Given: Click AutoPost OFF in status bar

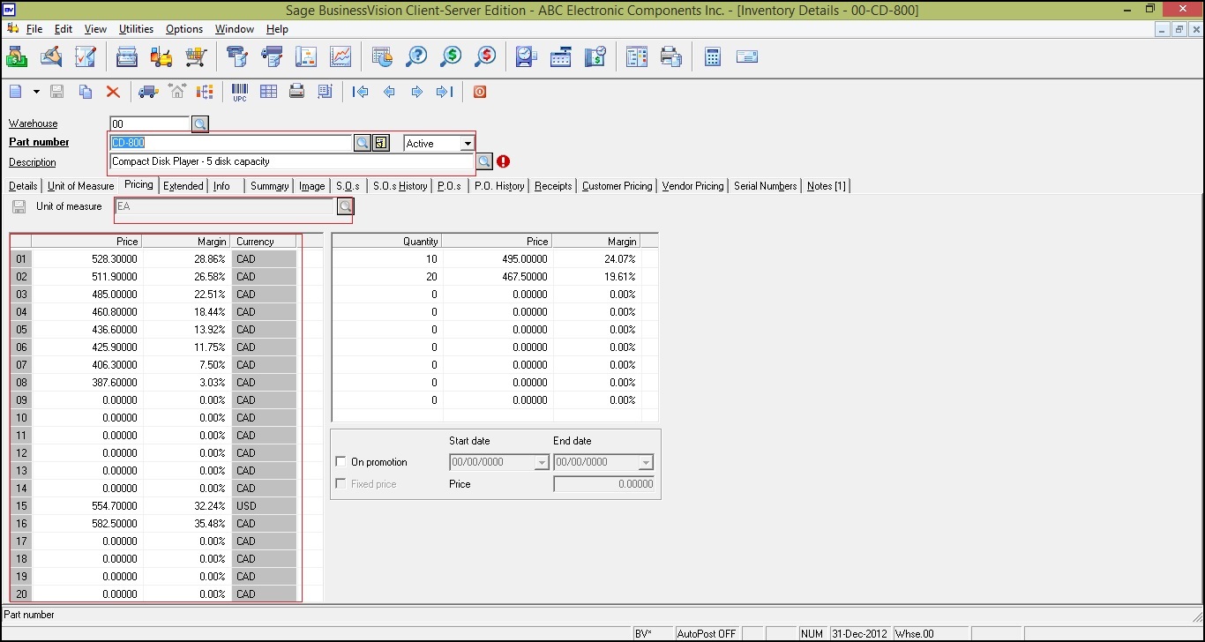Looking at the screenshot, I should 707,634.
